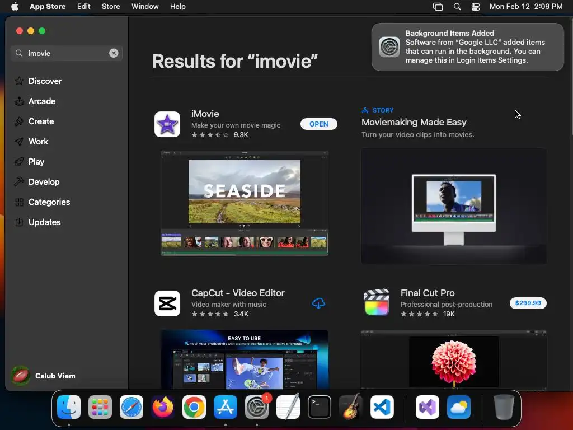
Task: Open the Window menu
Action: (x=145, y=7)
